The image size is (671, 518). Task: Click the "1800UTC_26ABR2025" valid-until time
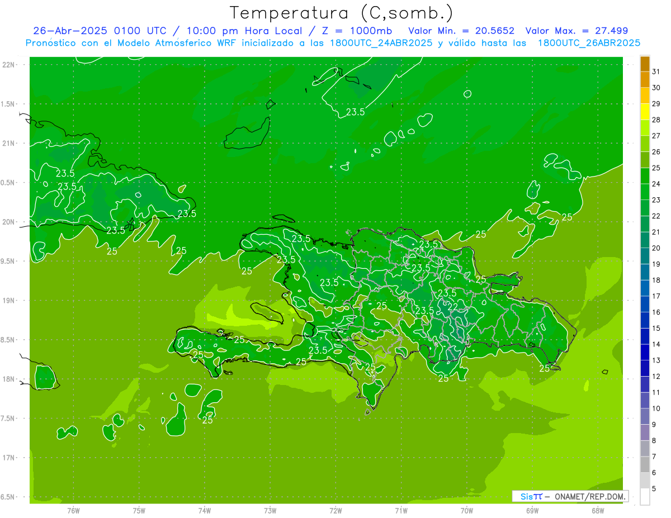[588, 43]
